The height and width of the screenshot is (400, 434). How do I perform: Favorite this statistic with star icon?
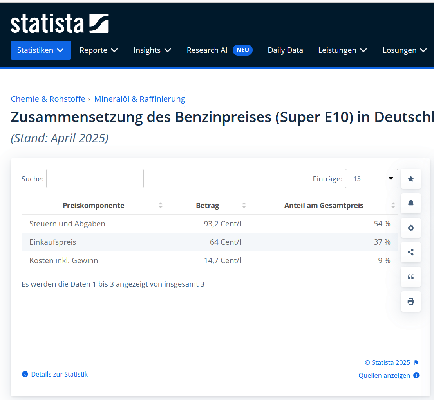coord(411,179)
